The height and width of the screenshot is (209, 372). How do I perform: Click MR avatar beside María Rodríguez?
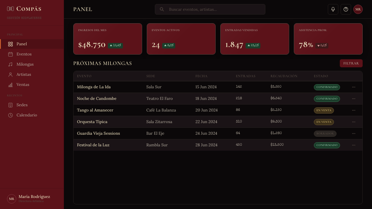click(x=12, y=199)
